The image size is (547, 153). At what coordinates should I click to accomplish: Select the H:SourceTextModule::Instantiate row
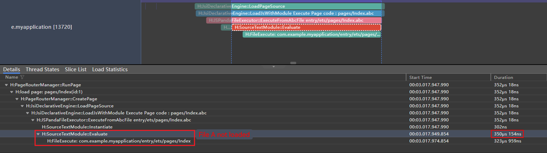coord(77,127)
